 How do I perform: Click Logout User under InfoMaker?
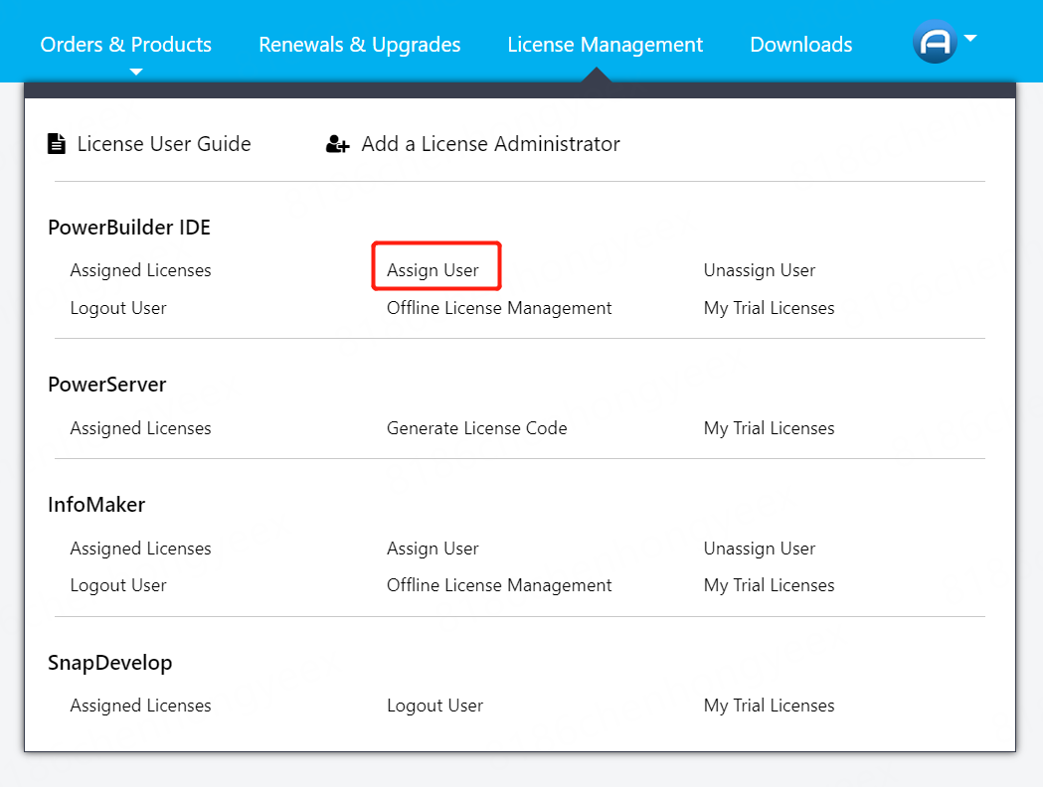pos(118,585)
